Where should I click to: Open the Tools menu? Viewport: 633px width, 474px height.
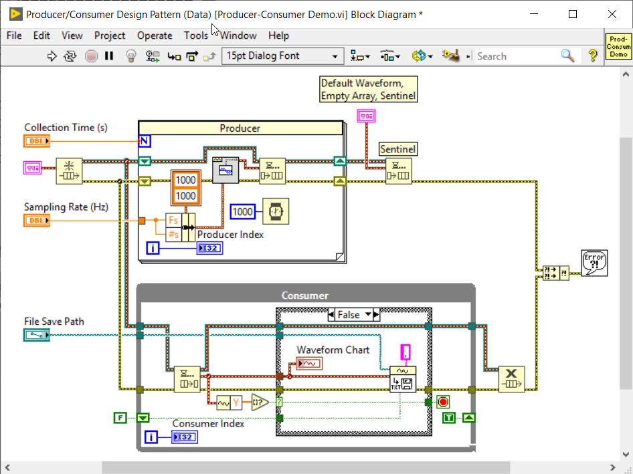click(x=195, y=35)
